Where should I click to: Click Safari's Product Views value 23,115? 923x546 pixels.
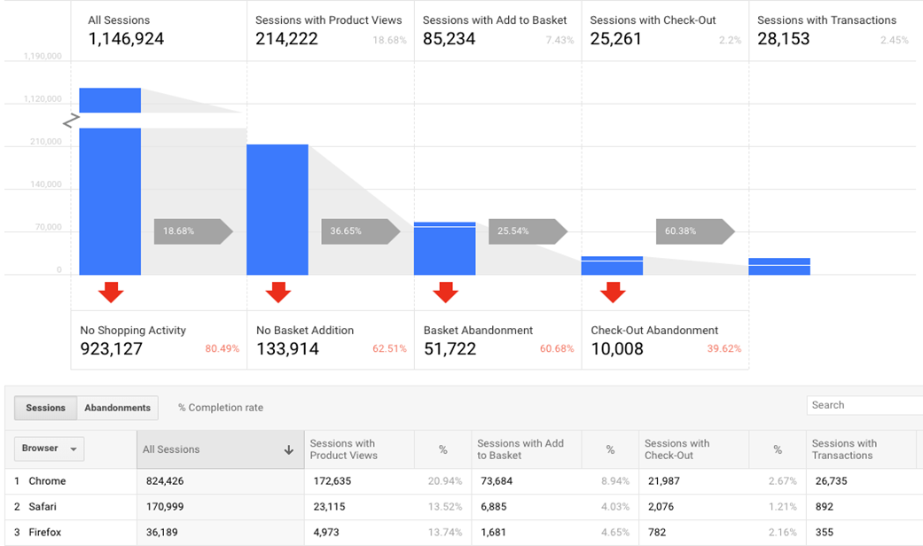329,507
